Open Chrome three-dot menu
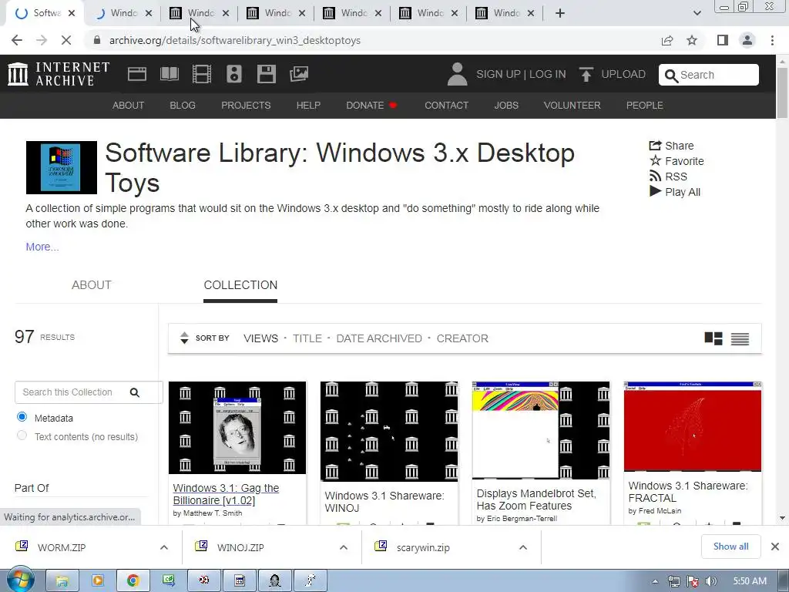The width and height of the screenshot is (789, 592). 772,40
